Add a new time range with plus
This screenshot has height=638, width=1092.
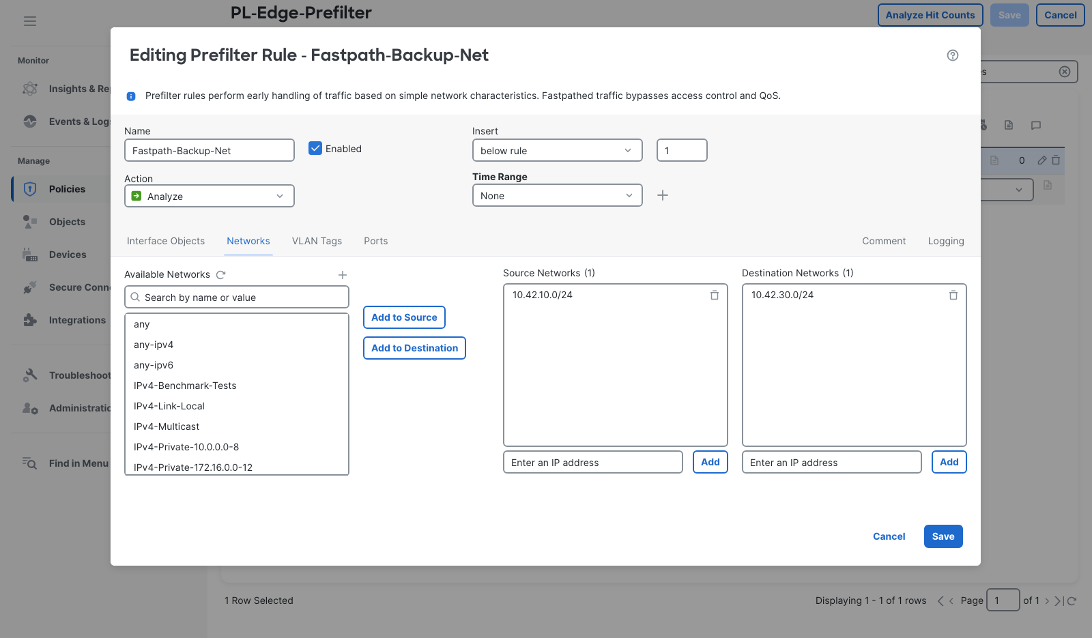click(663, 195)
